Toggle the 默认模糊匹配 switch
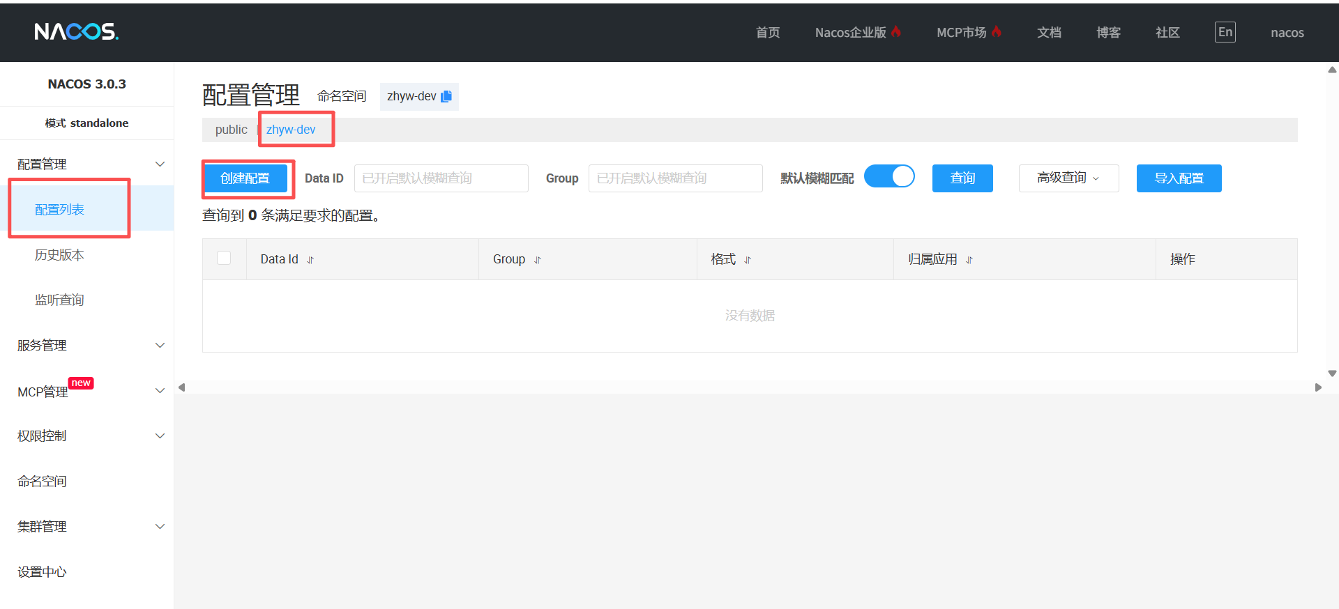This screenshot has height=609, width=1339. pos(889,176)
